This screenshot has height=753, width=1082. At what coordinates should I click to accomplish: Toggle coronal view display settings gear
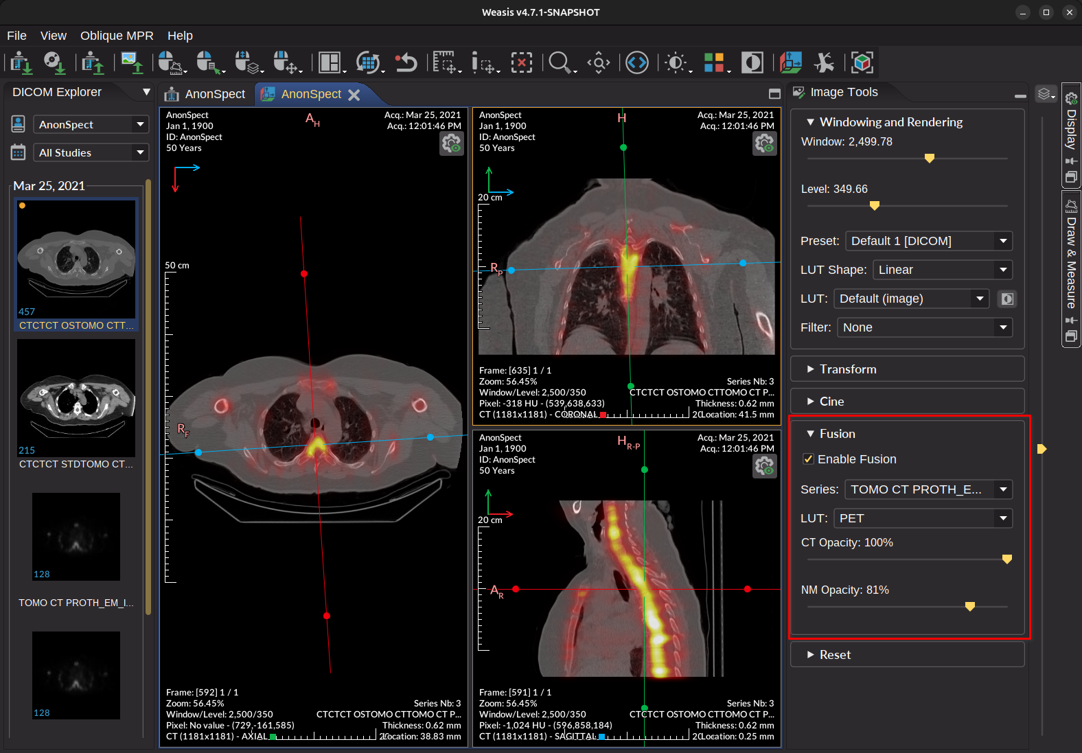pos(764,143)
